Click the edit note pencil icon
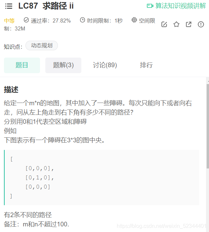This screenshot has width=209, height=232. (164, 24)
